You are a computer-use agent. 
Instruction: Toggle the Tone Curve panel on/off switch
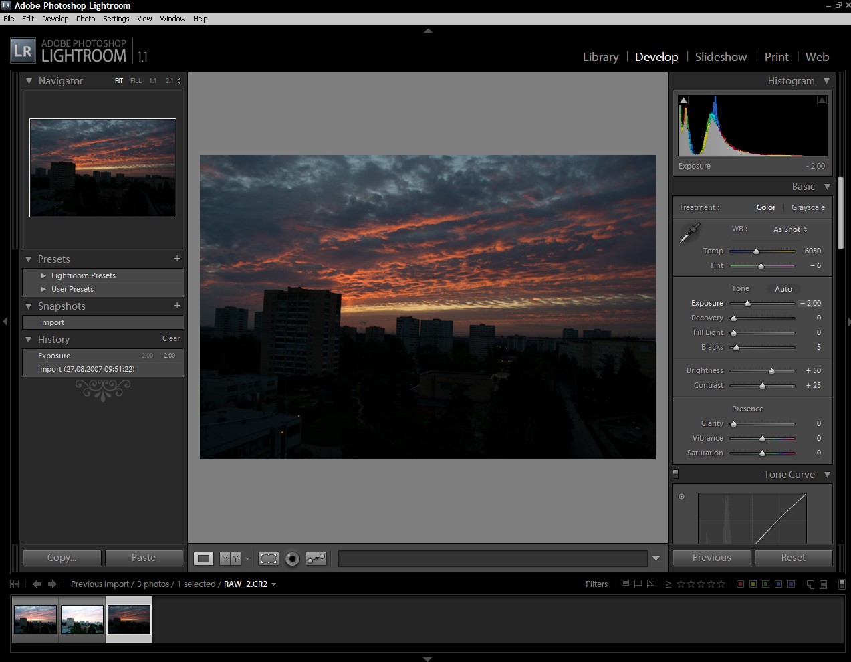(x=675, y=474)
